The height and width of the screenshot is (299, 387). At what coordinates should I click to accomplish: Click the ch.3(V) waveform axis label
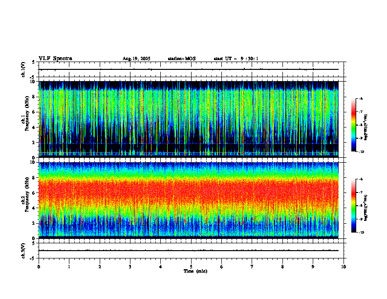[x=23, y=251]
